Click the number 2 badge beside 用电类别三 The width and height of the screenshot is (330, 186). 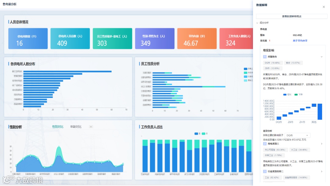coord(265,144)
